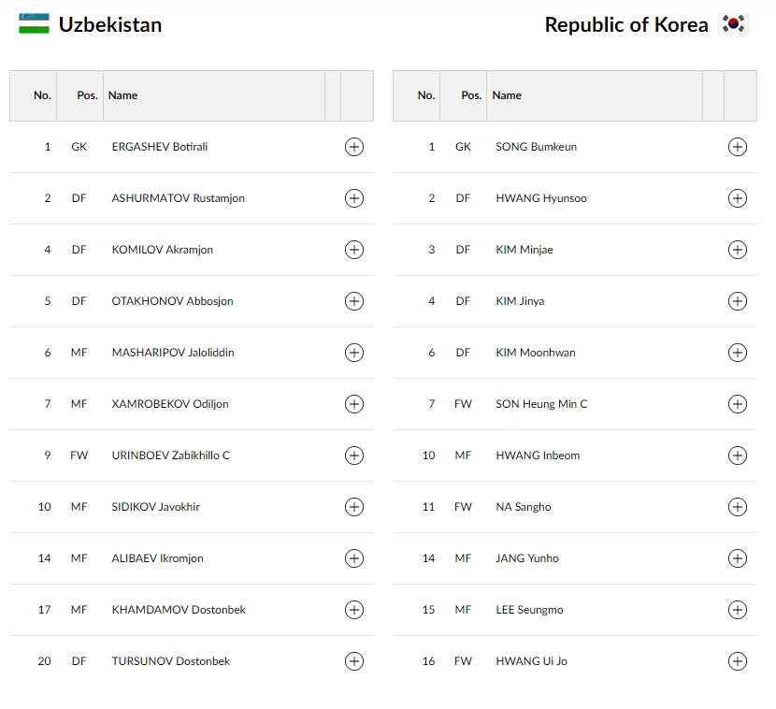Click plus icon beside URINBOEV Zabikhillo
This screenshot has height=709, width=776.
(x=354, y=456)
